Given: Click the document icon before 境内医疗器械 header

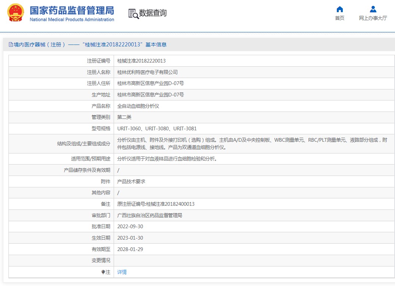Looking at the screenshot, I should (x=11, y=45).
